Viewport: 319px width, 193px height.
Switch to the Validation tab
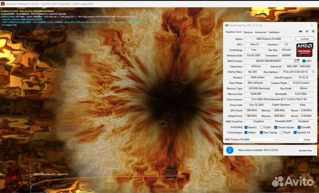pyautogui.click(x=274, y=32)
